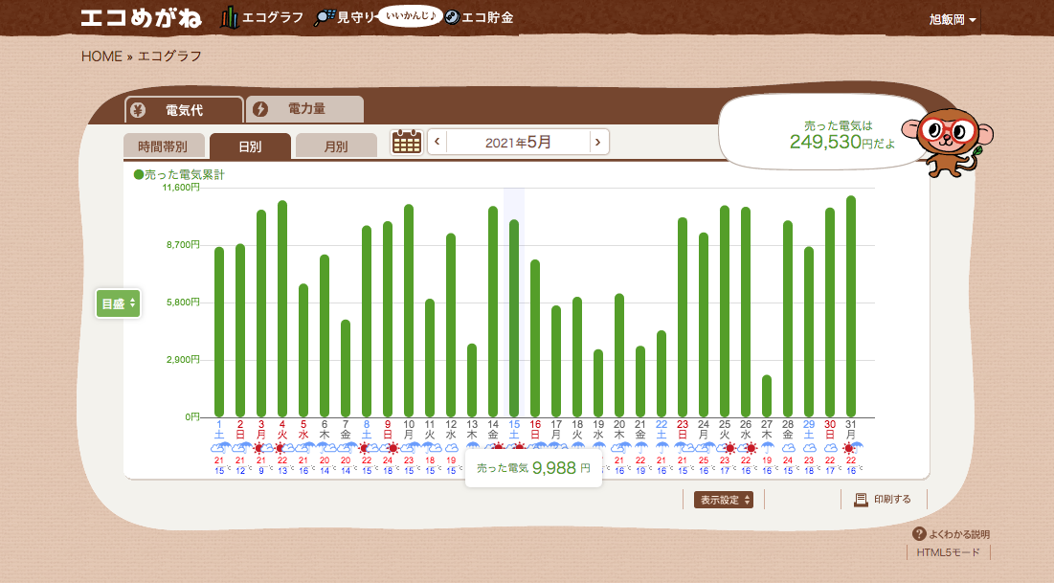The width and height of the screenshot is (1054, 583).
Task: Click the monkey mascot with glasses
Action: point(948,142)
